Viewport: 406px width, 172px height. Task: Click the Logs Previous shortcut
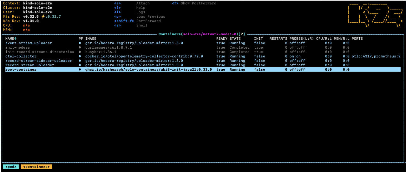point(150,16)
